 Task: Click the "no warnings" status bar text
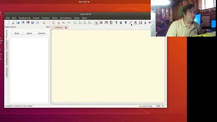tap(145, 106)
